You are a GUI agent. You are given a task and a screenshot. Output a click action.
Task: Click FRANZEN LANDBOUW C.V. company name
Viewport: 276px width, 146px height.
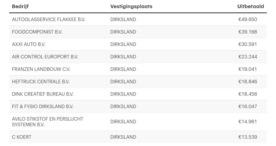[41, 69]
